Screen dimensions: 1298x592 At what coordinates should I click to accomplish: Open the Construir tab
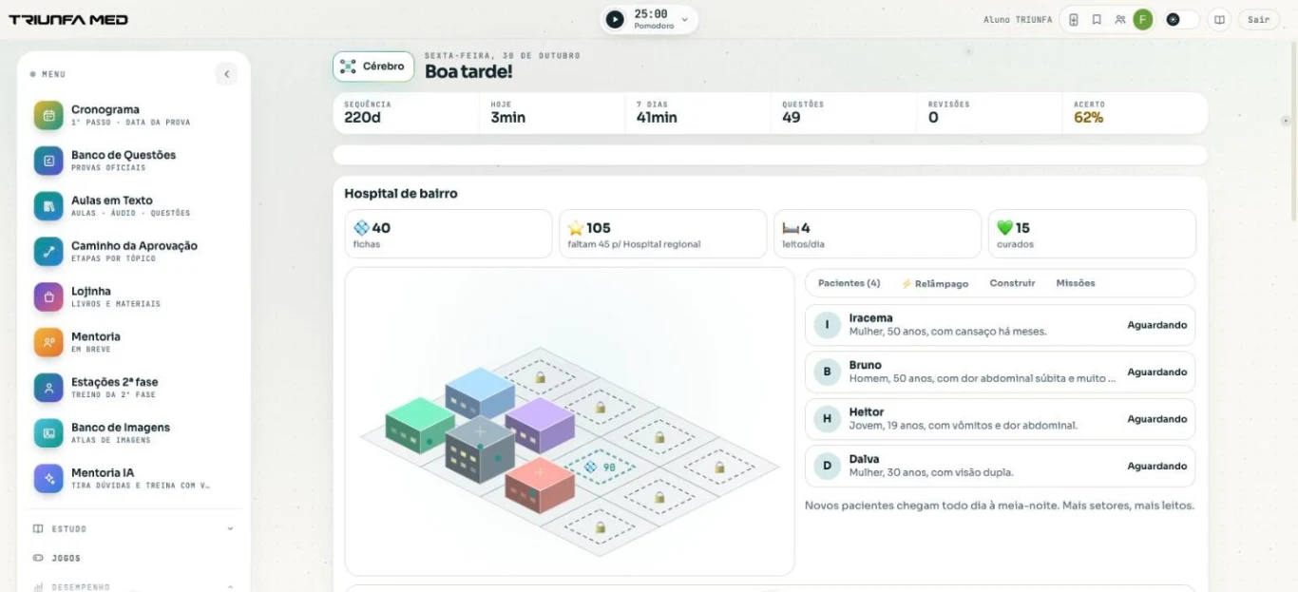[1013, 283]
